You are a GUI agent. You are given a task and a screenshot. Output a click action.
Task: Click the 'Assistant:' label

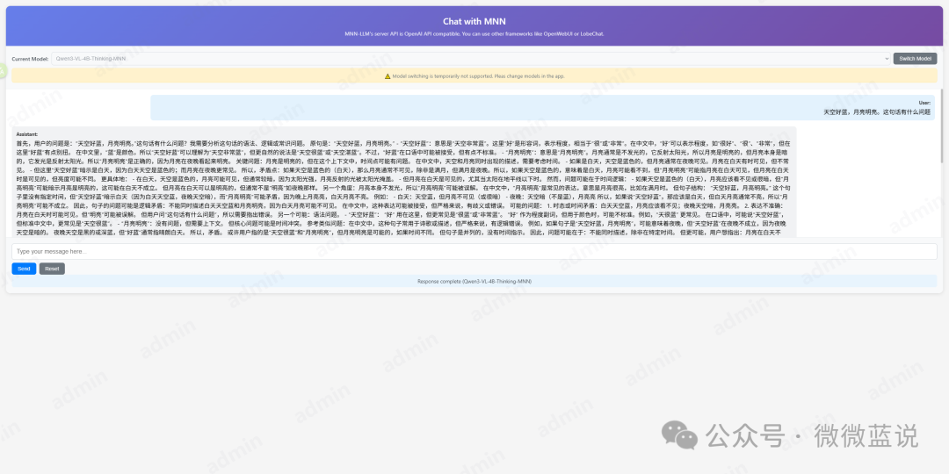click(x=27, y=134)
